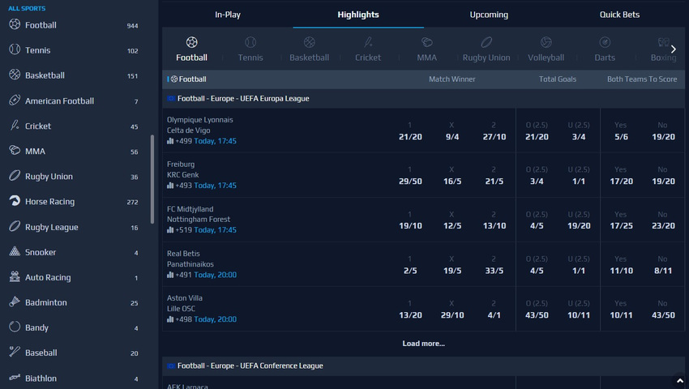Open Rugby Union icon in the sidebar
The height and width of the screenshot is (389, 689).
tap(15, 175)
